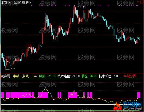Click the red 牛熊分界 label
Screen dimensions: 144x112
pos(130,76)
